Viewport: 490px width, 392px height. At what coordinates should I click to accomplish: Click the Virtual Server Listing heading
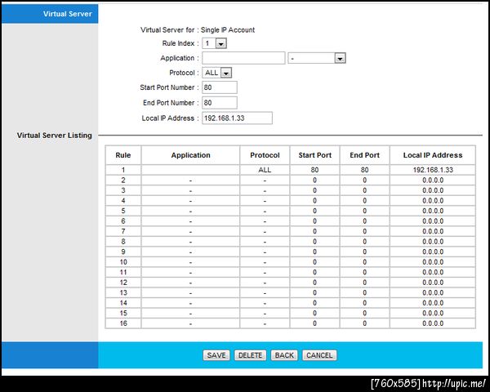click(55, 136)
